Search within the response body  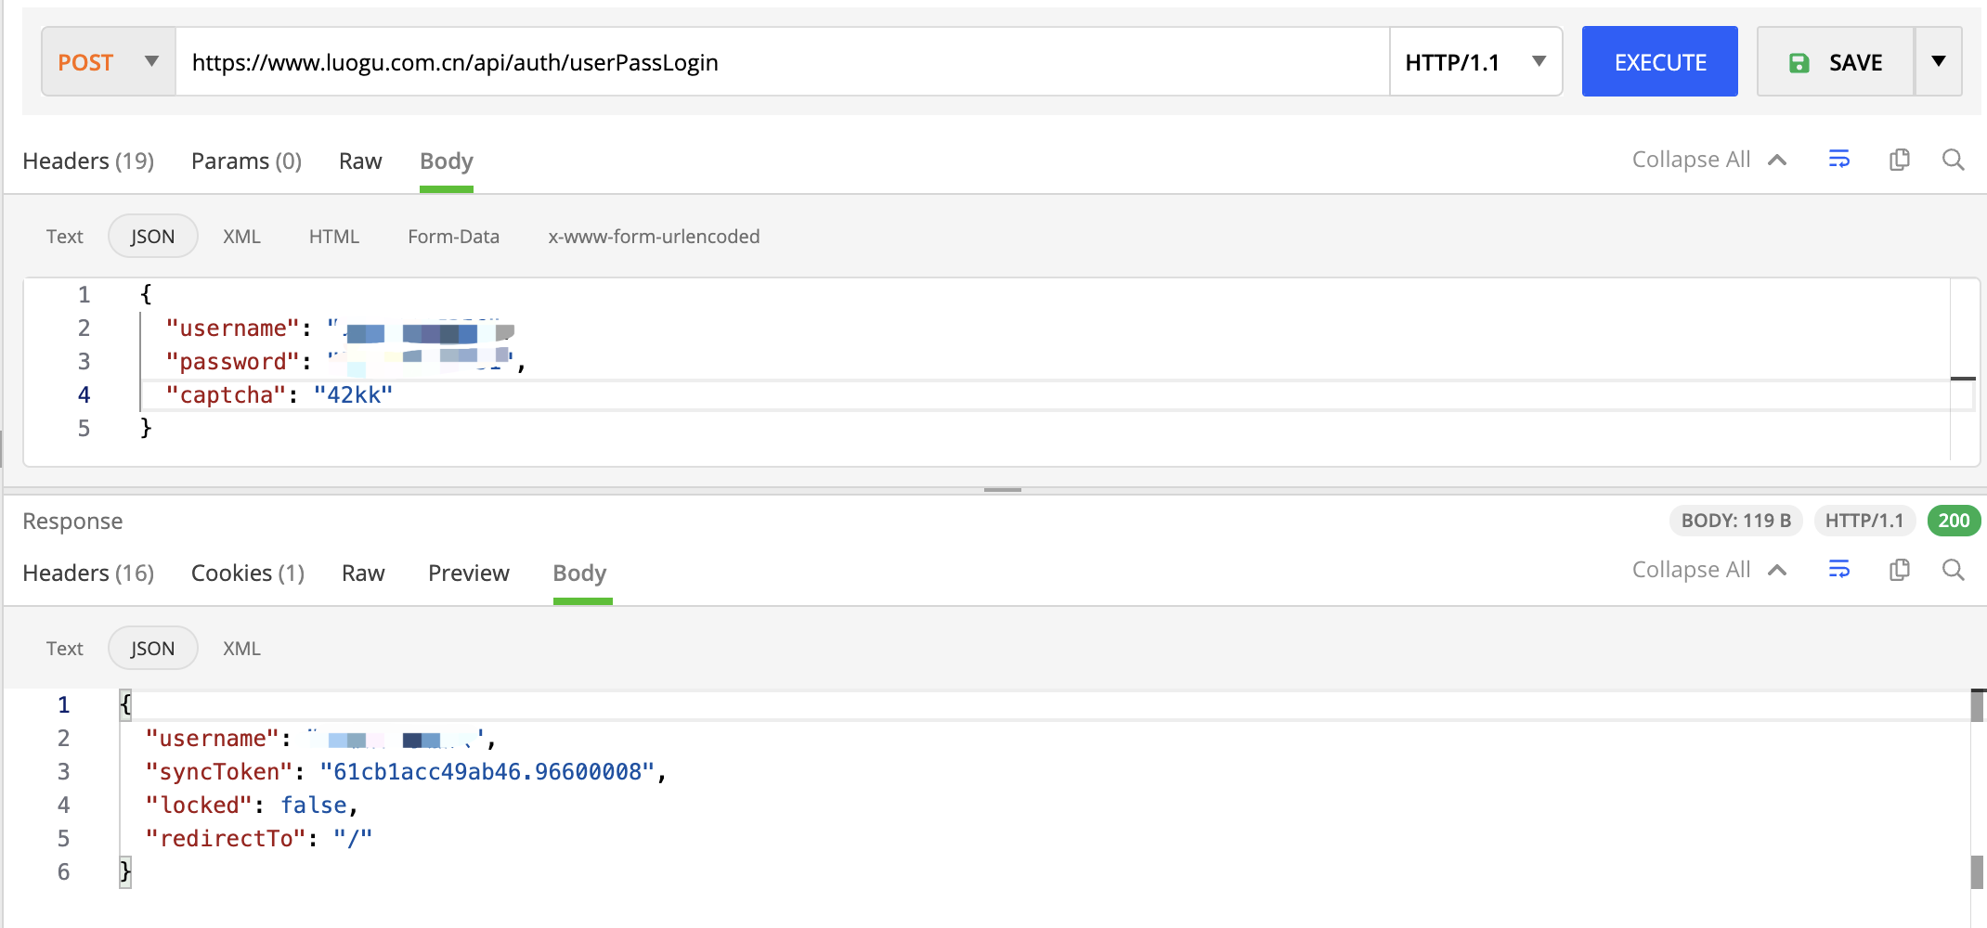[1954, 570]
